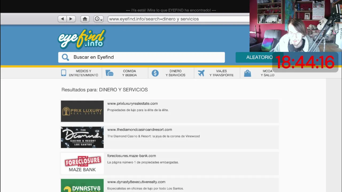Open the Foreclosure Maze Bank thumbnail
This screenshot has width=342, height=192.
pos(82,163)
